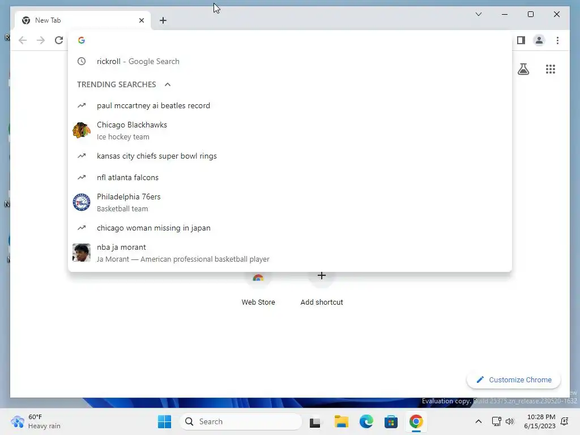Maximize the Chrome window
The height and width of the screenshot is (435, 580).
(x=530, y=14)
